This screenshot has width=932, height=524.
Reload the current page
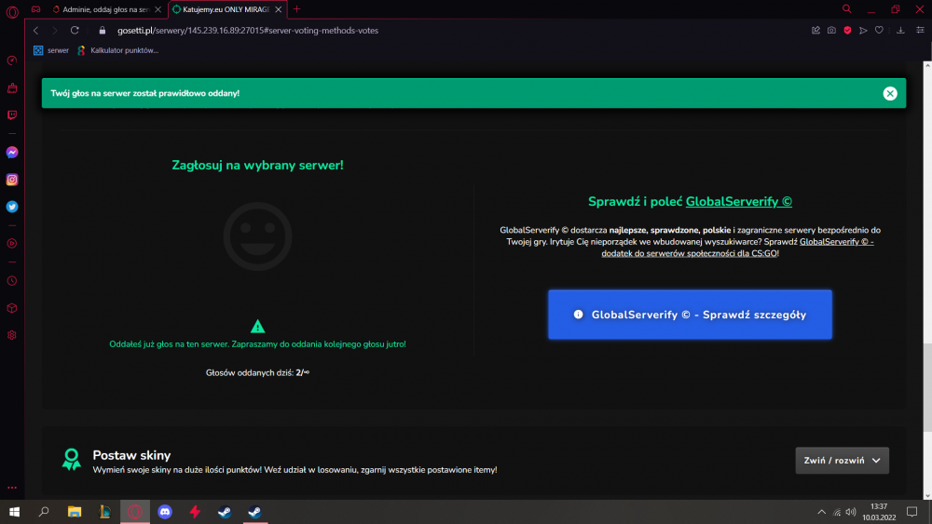point(75,31)
